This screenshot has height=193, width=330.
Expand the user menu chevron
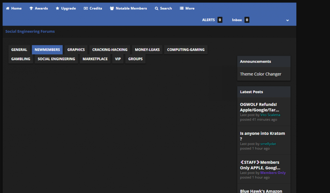coord(287,20)
